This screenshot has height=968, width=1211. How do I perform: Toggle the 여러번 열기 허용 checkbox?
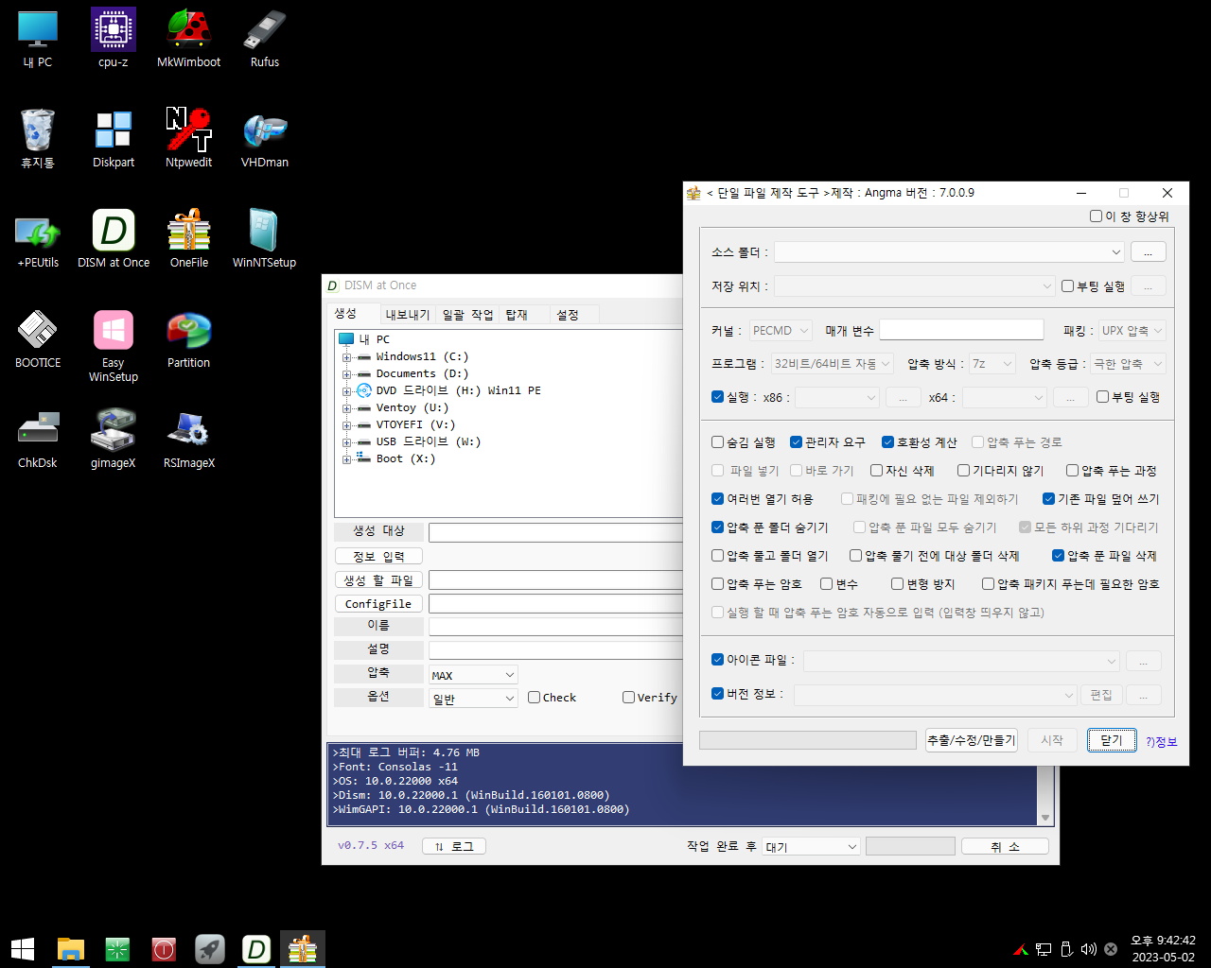(718, 499)
